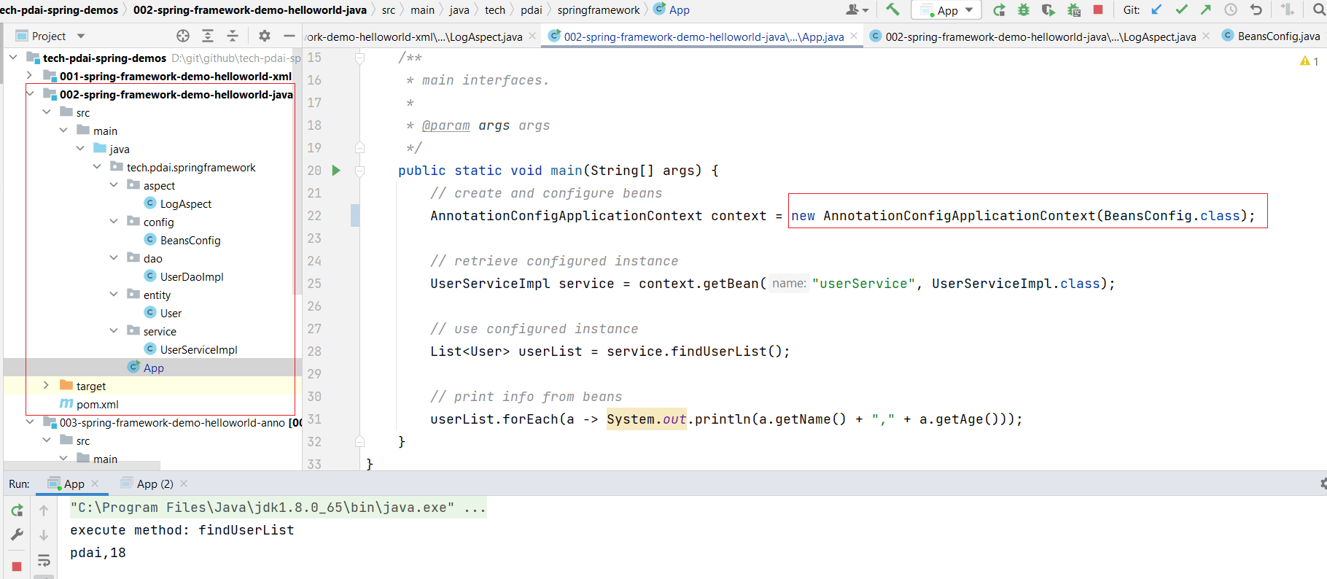Open the Project view type dropdown
The image size is (1327, 579).
80,36
